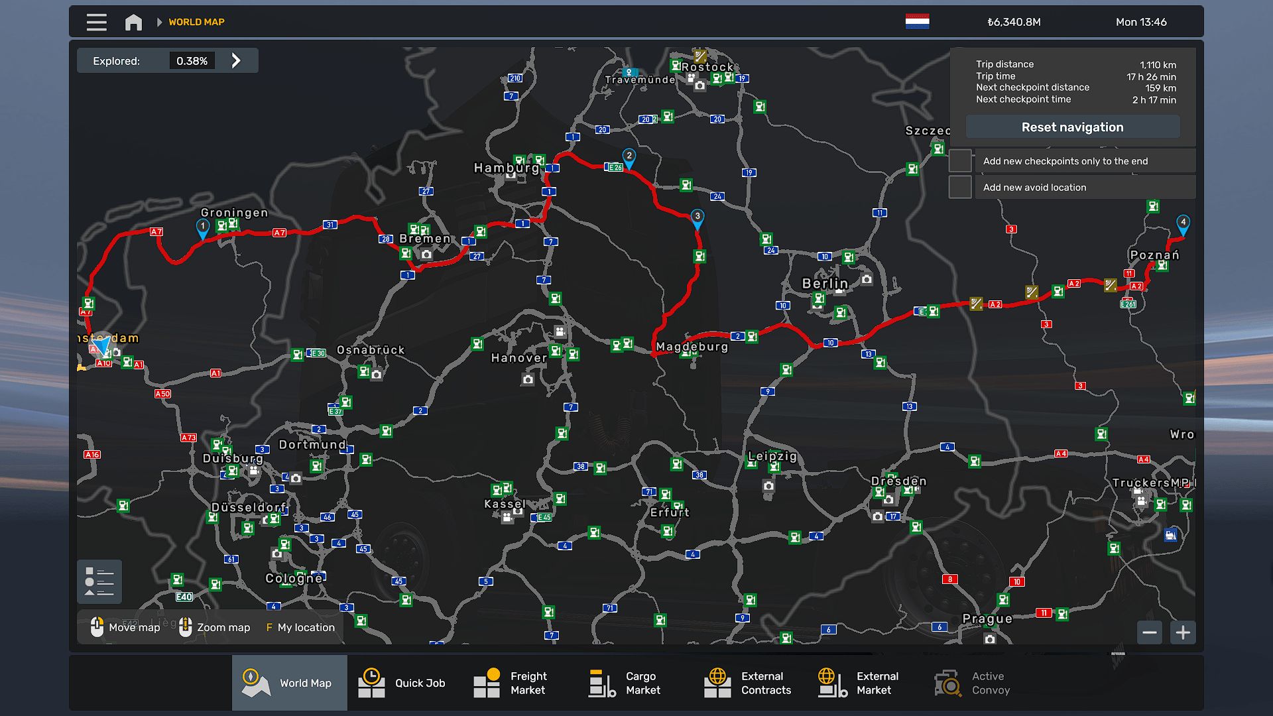Go to the home screen icon

[x=133, y=22]
